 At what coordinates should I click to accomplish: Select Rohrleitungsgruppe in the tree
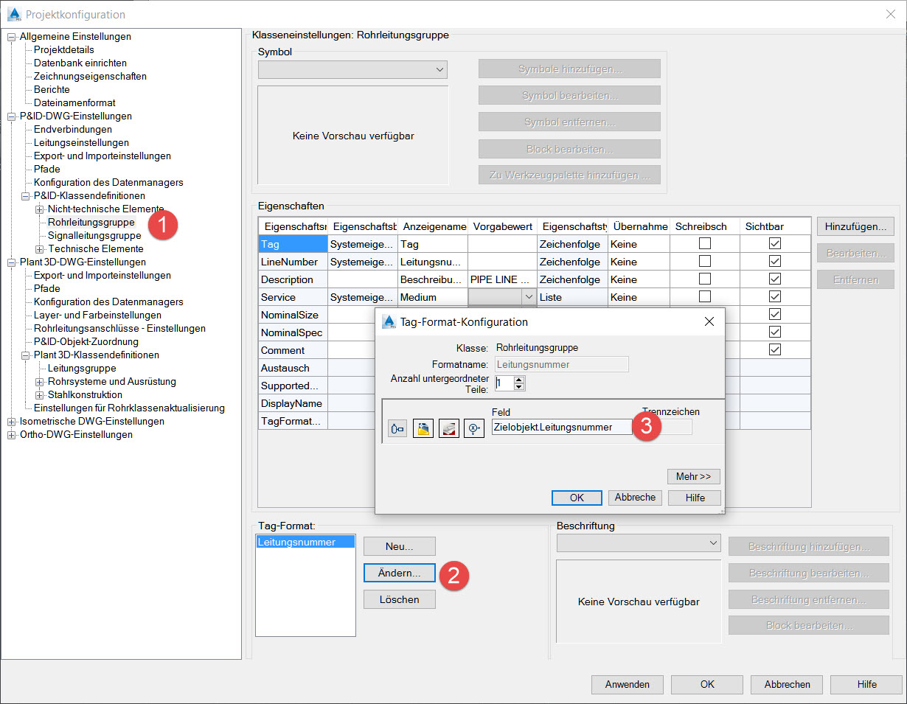click(91, 222)
